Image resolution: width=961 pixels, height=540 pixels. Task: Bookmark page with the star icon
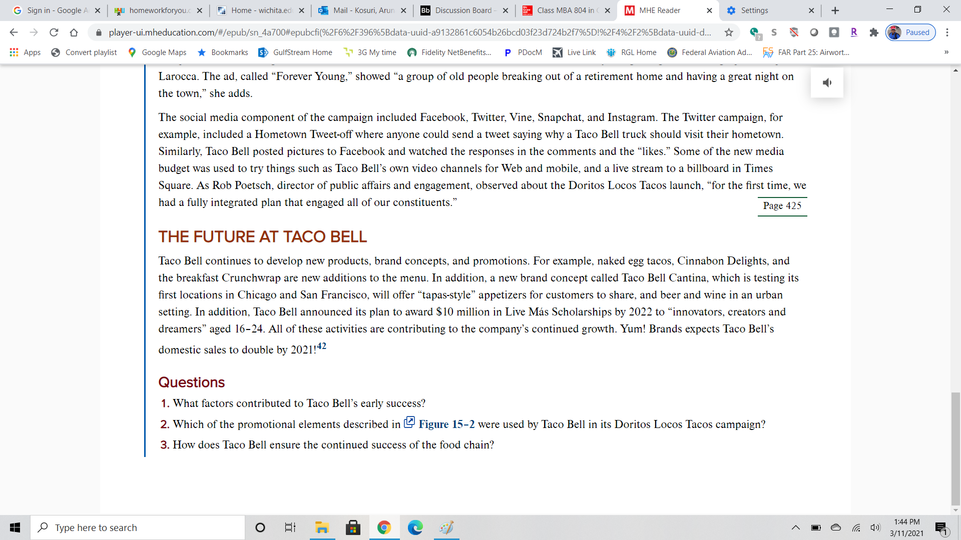[x=729, y=32]
